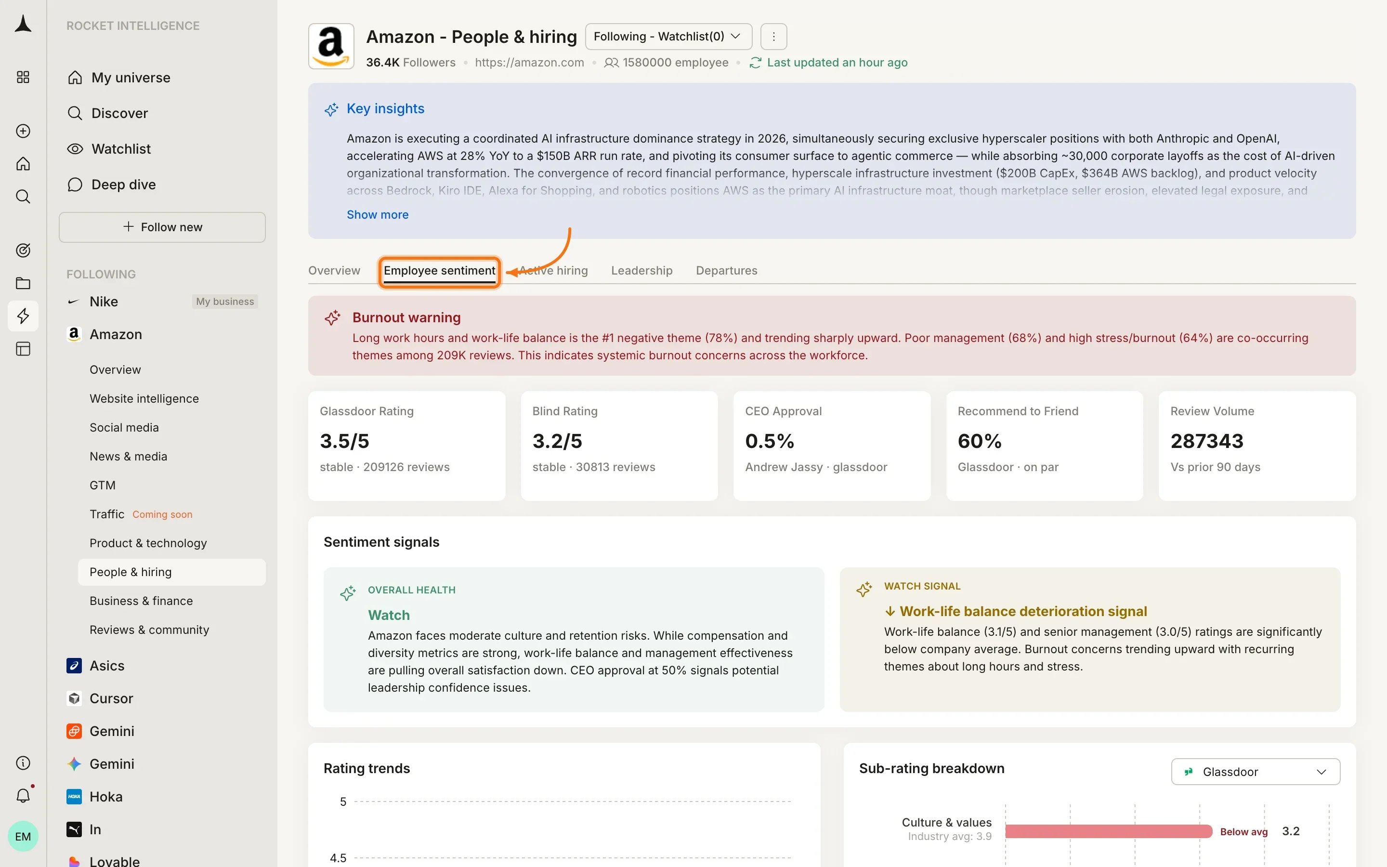Open the notifications bell icon
Screen dimensions: 1387x867
pyautogui.click(x=23, y=795)
